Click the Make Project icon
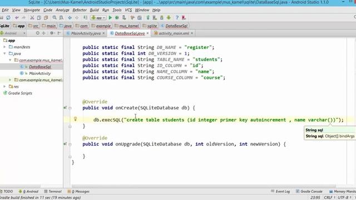 click(x=85, y=18)
